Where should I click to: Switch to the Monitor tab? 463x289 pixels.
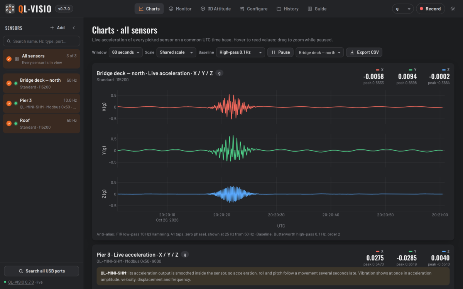click(x=180, y=9)
